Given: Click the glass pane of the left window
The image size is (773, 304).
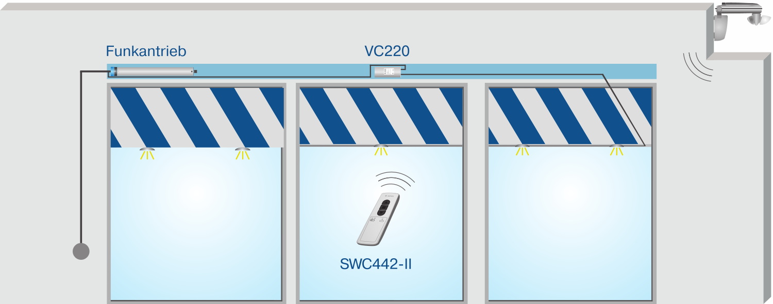Looking at the screenshot, I should [x=196, y=223].
